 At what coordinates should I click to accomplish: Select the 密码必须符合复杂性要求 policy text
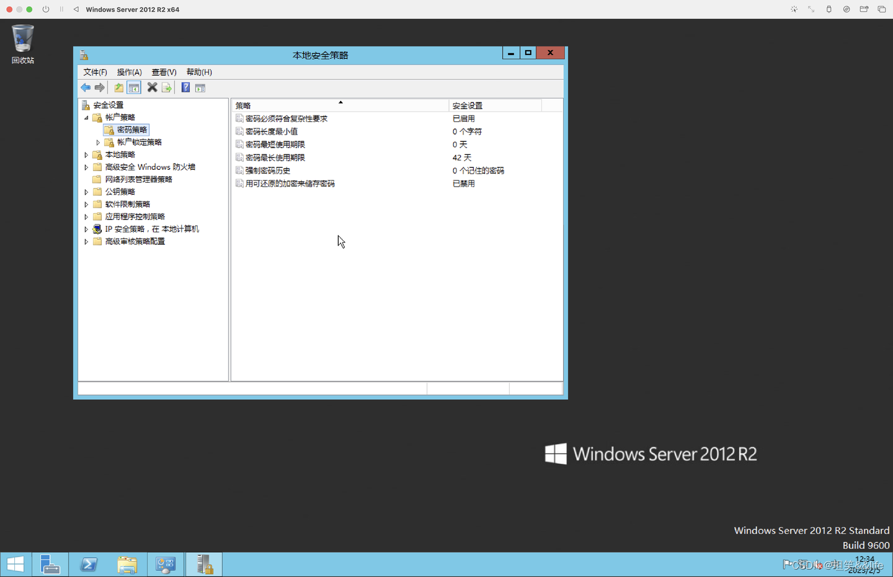(287, 118)
